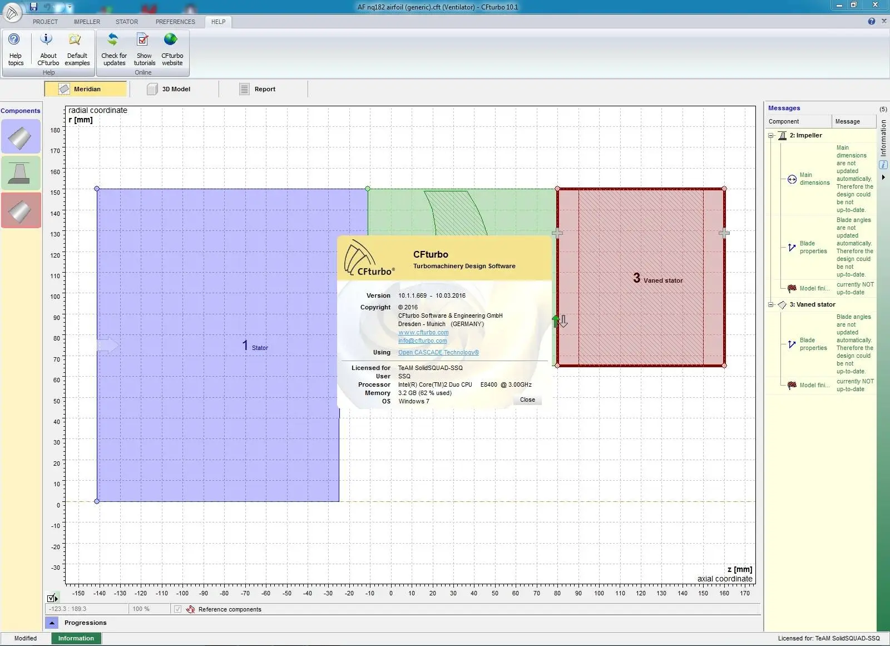890x646 pixels.
Task: Click the Modified status indicator
Action: tap(26, 638)
